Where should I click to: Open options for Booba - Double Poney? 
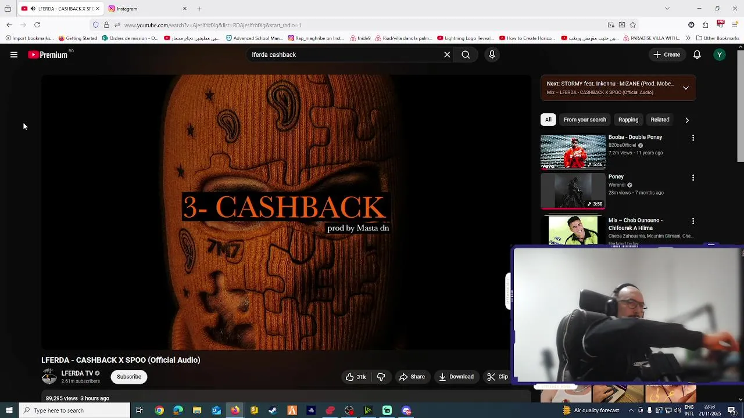pyautogui.click(x=693, y=138)
